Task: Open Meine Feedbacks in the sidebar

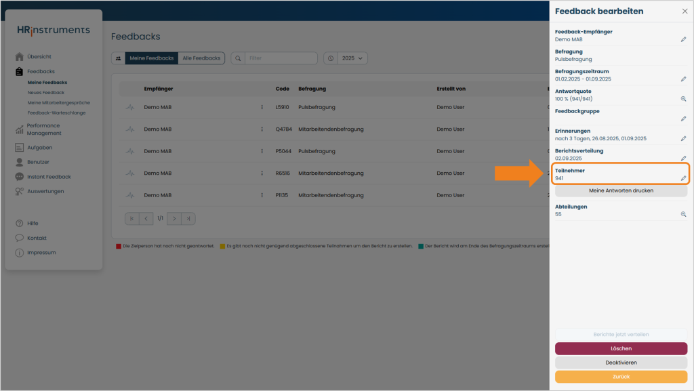Action: (x=47, y=83)
